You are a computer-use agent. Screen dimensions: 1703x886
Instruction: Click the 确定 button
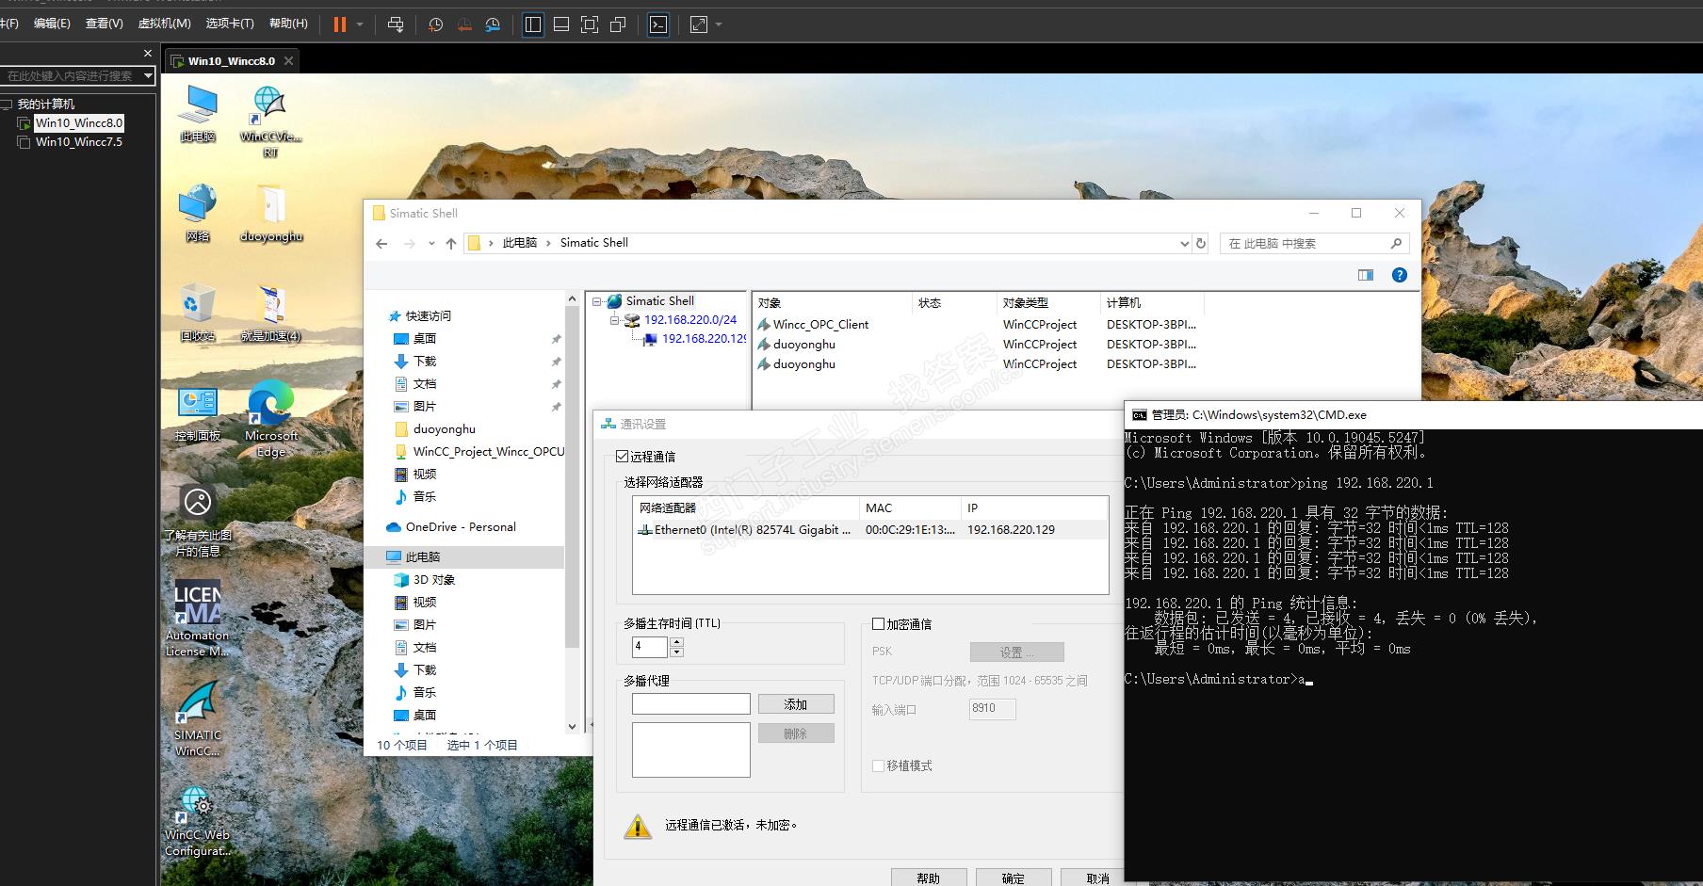[1013, 878]
